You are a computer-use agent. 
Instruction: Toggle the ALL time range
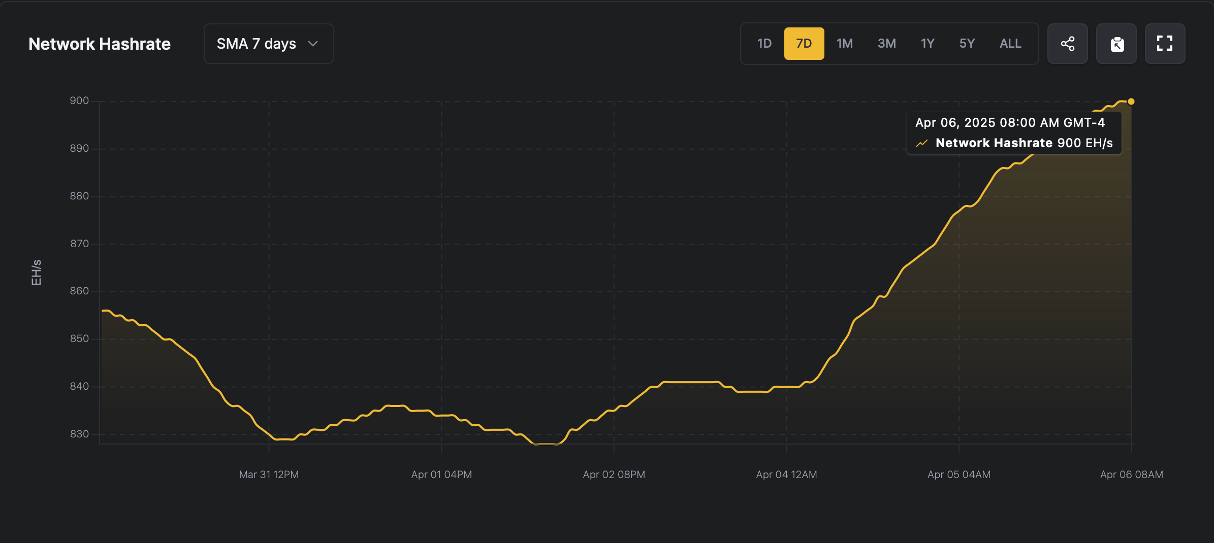coord(1009,44)
